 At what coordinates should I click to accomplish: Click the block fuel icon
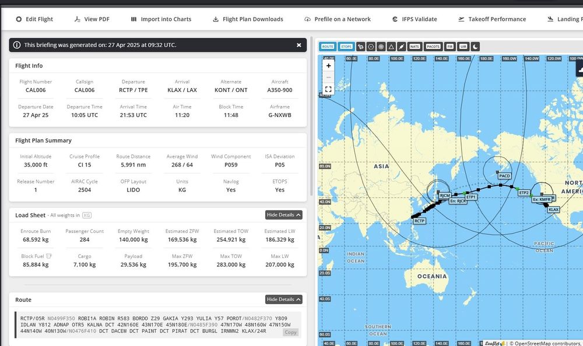click(49, 256)
